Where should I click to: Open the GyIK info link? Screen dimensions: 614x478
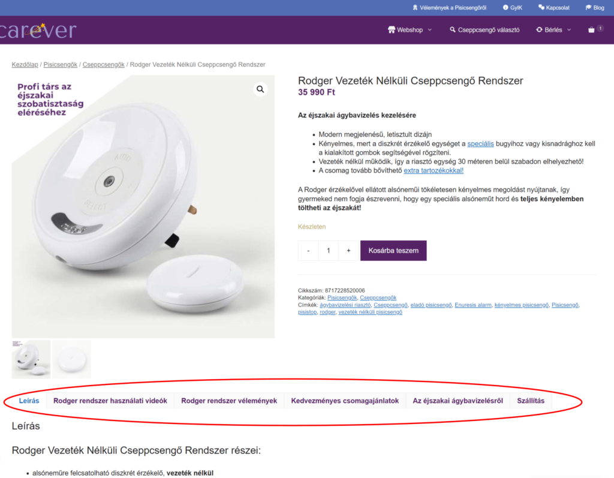point(513,8)
